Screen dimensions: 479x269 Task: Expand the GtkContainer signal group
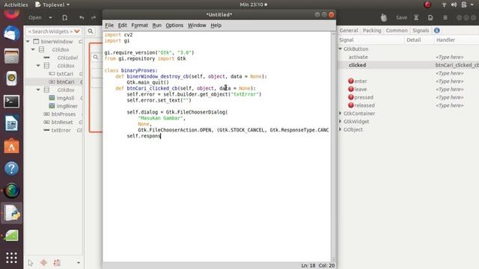coord(340,113)
